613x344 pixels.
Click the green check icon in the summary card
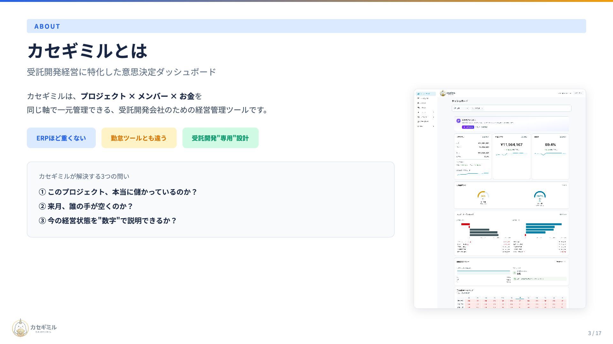coord(515,279)
